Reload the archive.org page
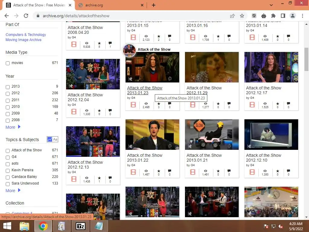Screen dimensions: 309x232 click(x=26, y=16)
